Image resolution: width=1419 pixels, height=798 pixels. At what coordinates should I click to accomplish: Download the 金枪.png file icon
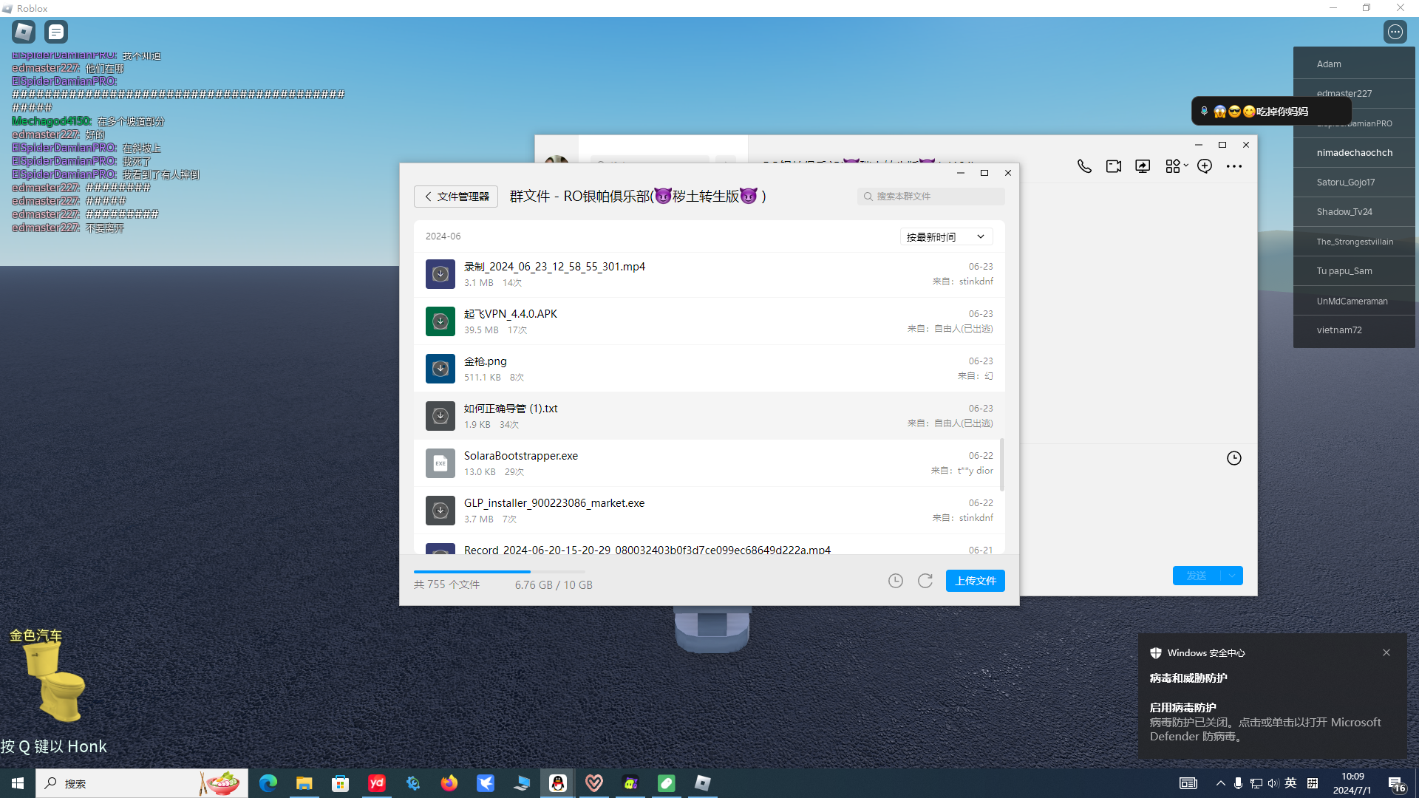click(440, 369)
